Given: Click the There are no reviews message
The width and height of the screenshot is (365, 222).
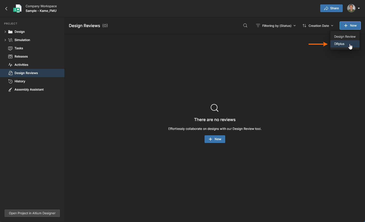Looking at the screenshot, I should [x=215, y=120].
